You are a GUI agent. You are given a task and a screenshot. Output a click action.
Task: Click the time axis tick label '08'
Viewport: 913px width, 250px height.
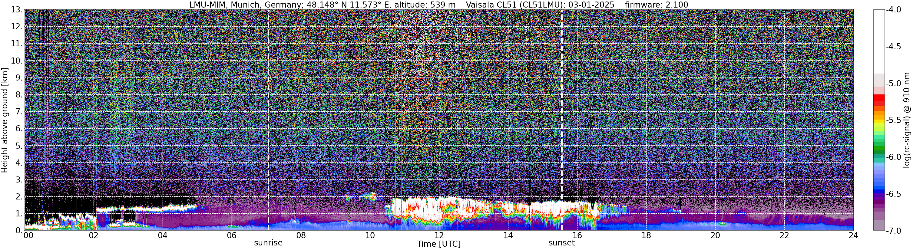click(x=301, y=235)
